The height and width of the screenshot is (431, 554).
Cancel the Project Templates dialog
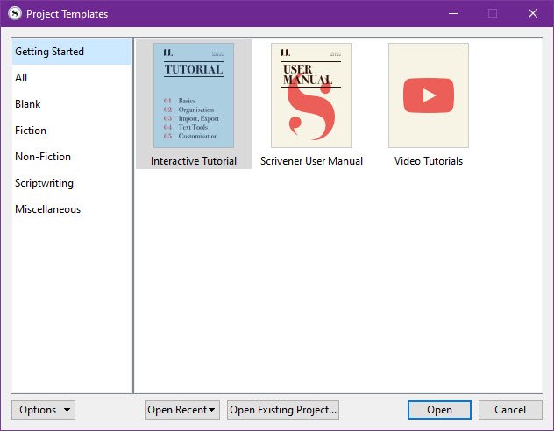click(x=510, y=410)
